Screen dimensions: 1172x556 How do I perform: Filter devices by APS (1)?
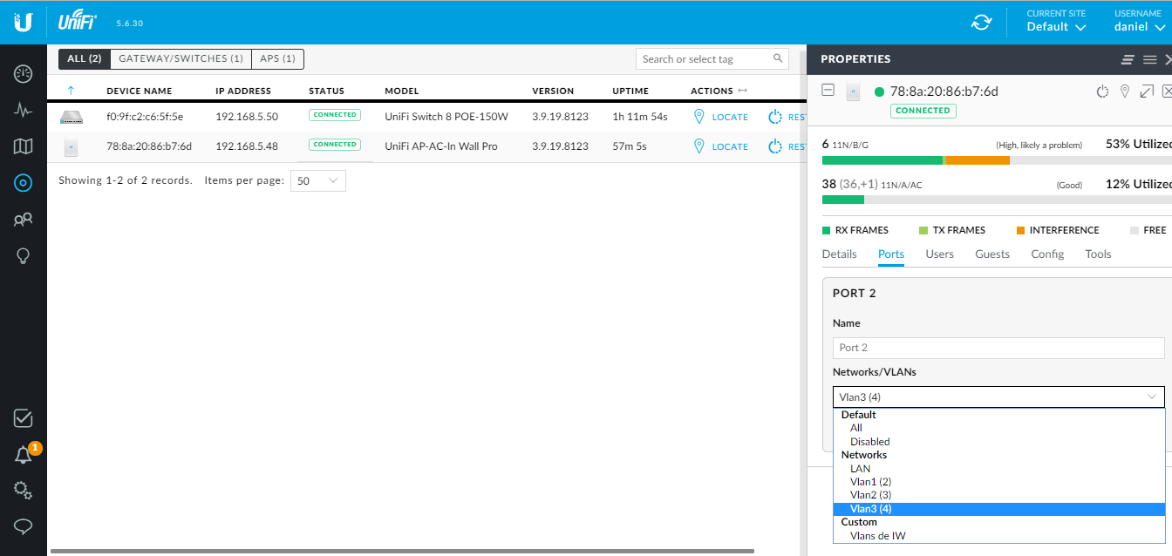coord(277,58)
